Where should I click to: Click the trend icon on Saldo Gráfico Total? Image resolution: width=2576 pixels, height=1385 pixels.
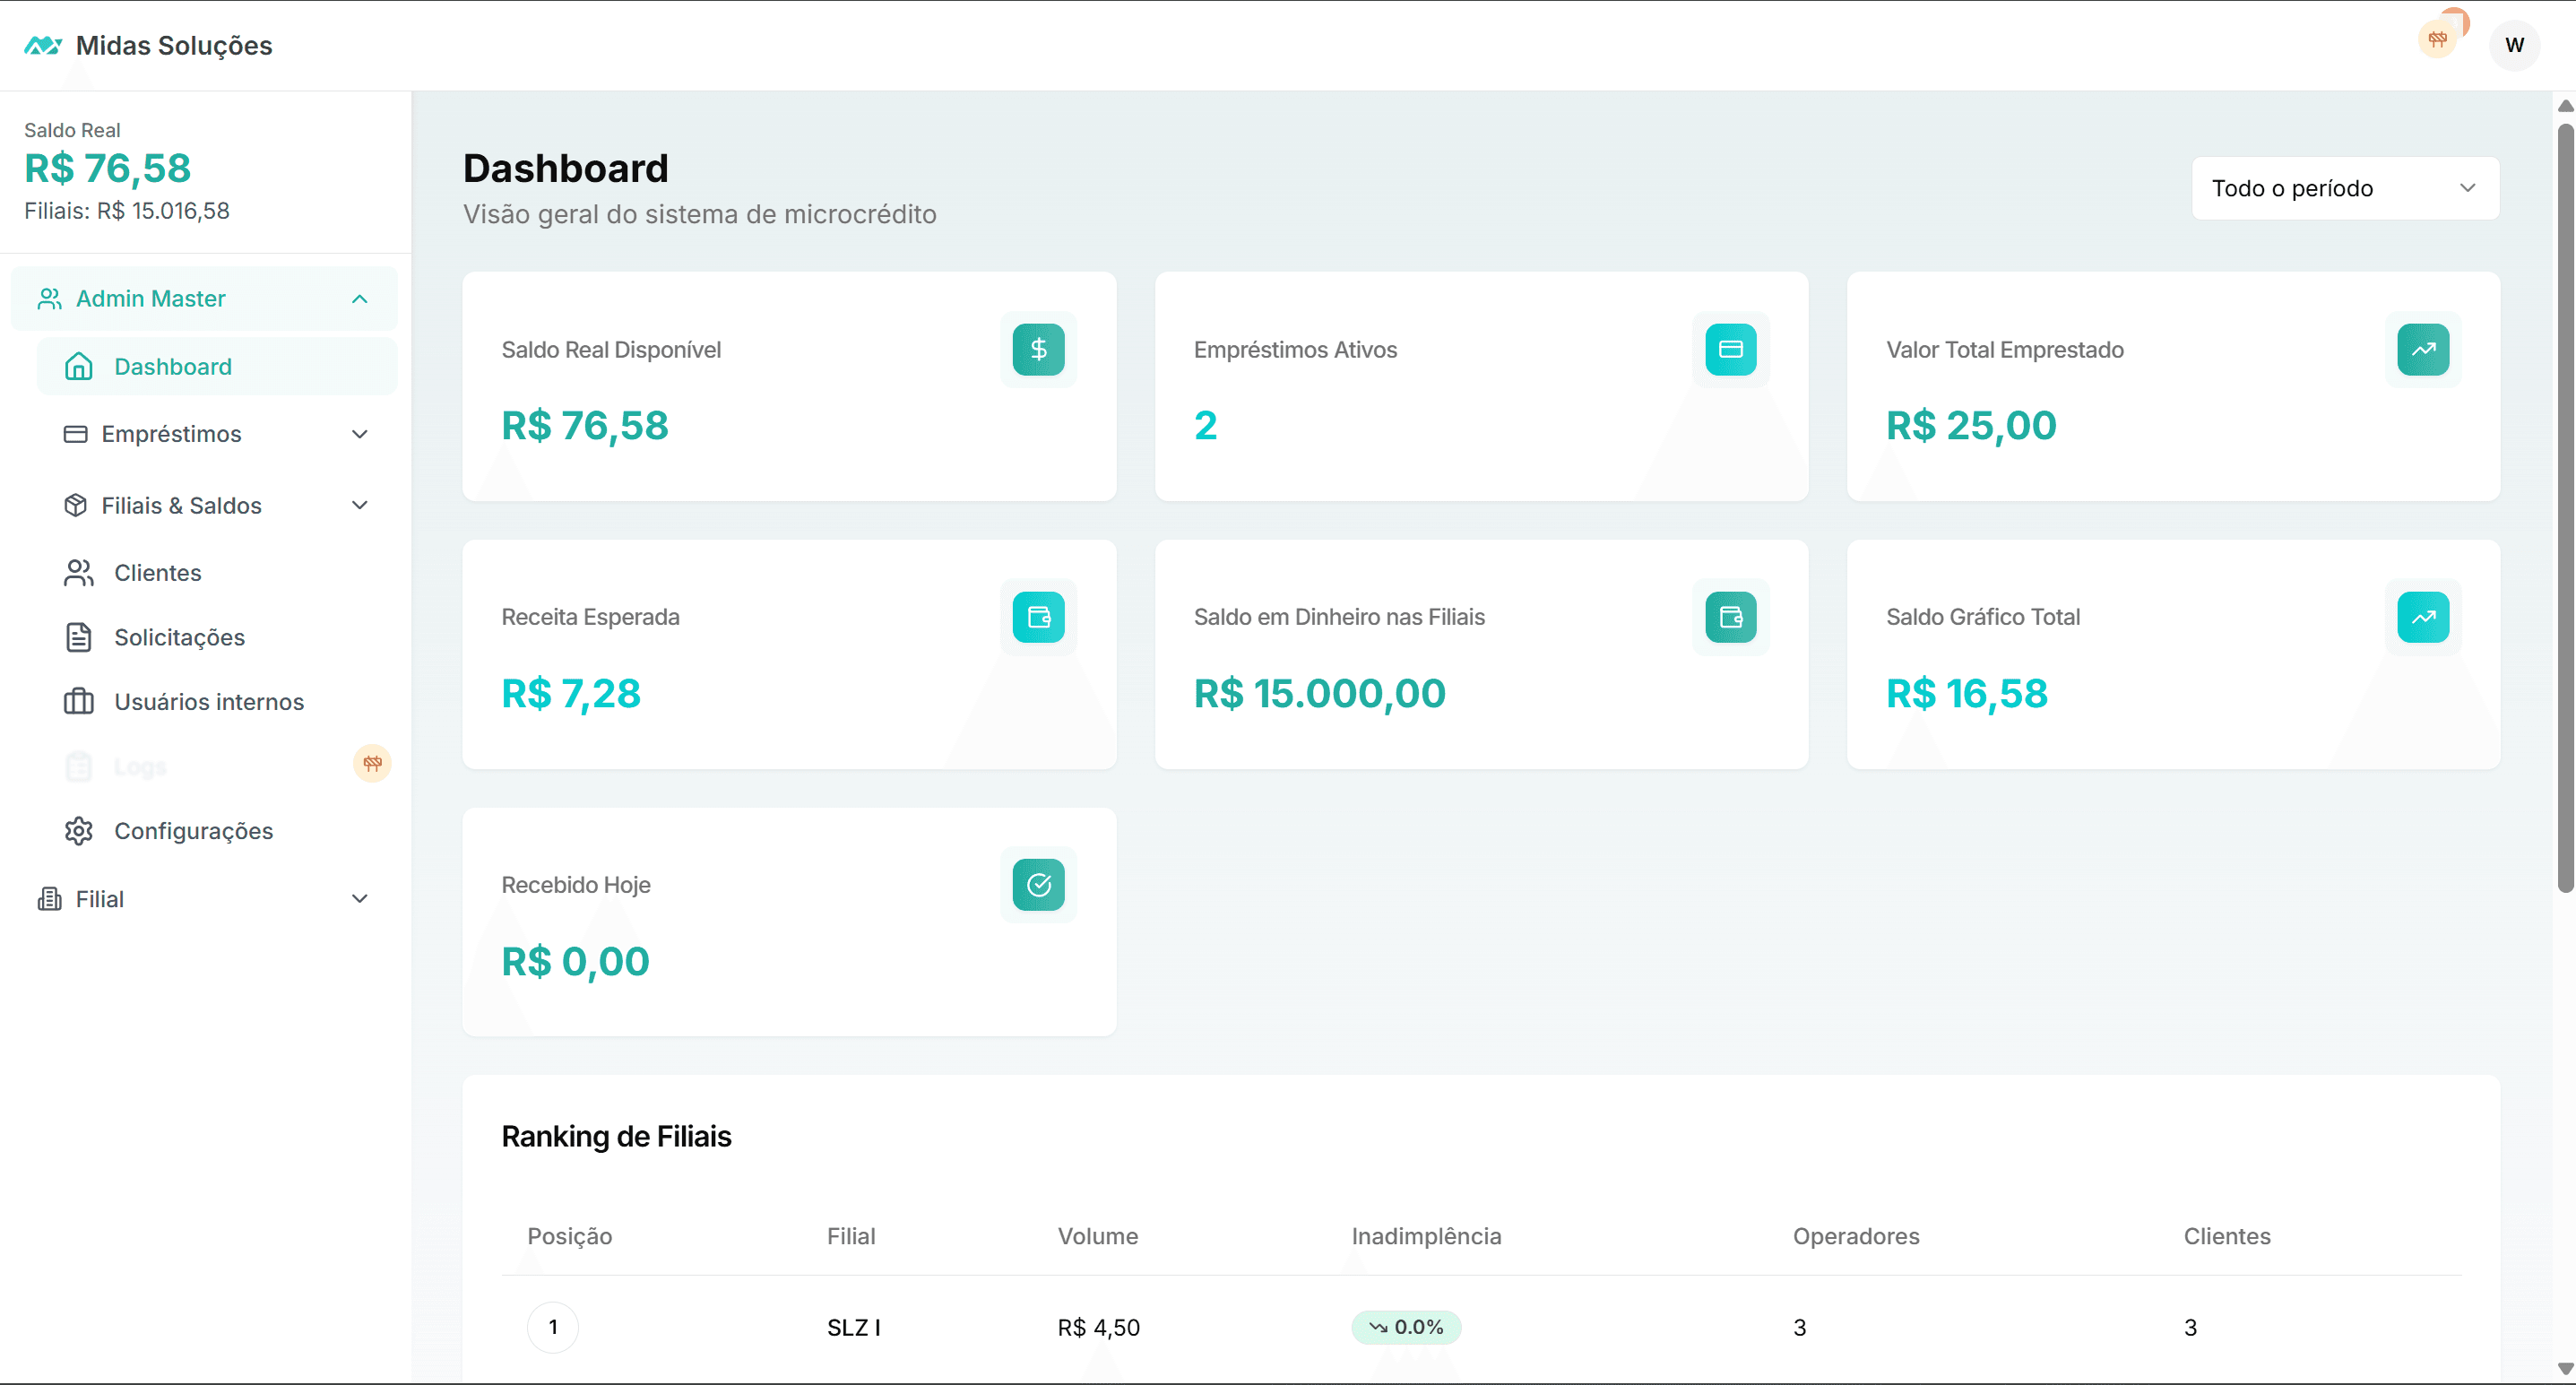coord(2422,617)
